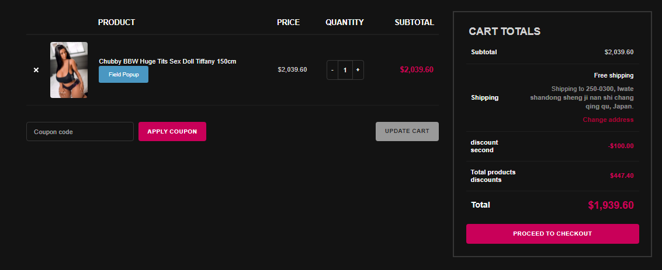Click the Cart Totals heading
Image resolution: width=662 pixels, height=270 pixels.
(504, 31)
